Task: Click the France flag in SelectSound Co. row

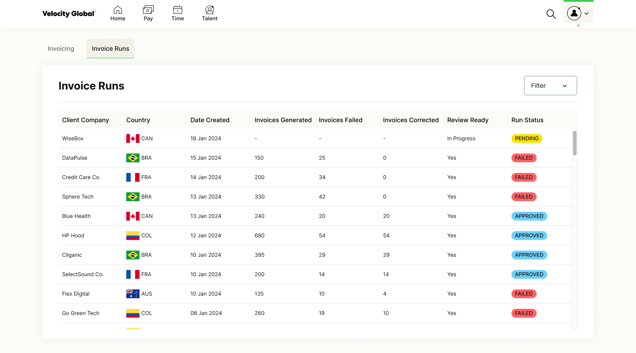Action: coord(133,274)
